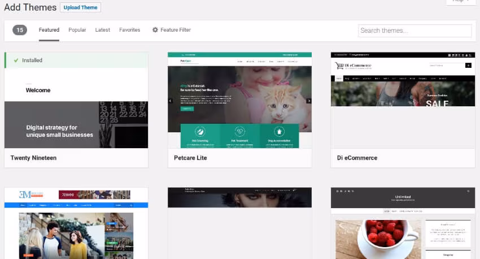The image size is (480, 259).
Task: Click the Twenty Nineteen theme name
Action: (33, 158)
